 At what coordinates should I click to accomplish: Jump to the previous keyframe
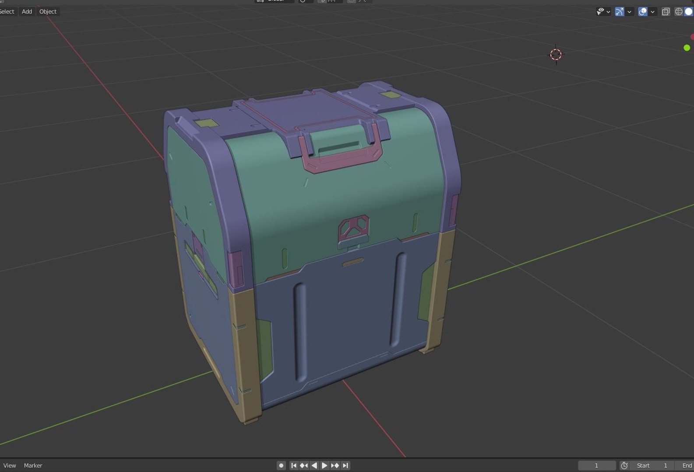304,465
